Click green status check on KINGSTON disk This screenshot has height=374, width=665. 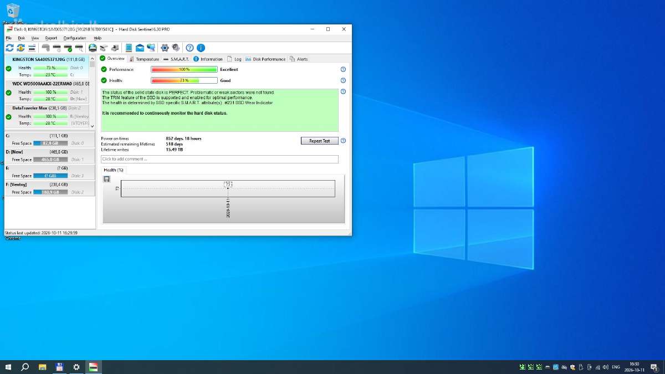coord(8,68)
